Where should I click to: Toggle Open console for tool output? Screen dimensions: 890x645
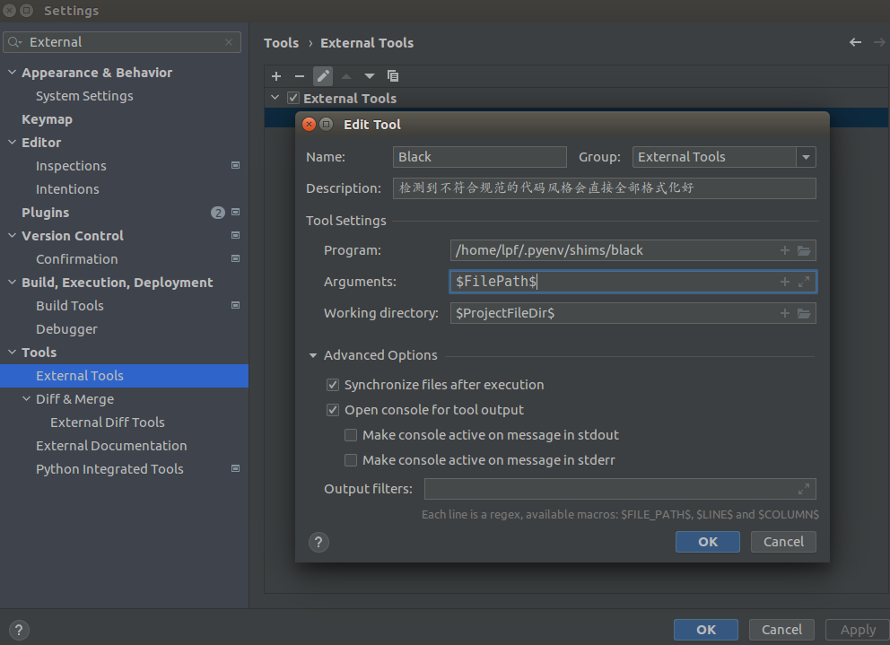[333, 410]
